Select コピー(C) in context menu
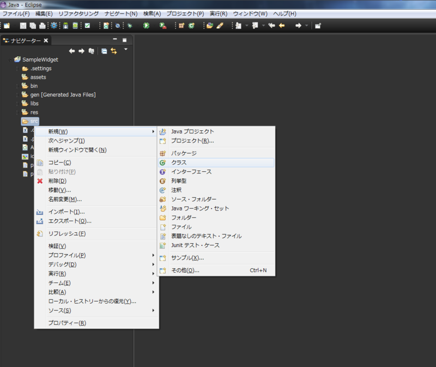Image resolution: width=436 pixels, height=367 pixels. pyautogui.click(x=96, y=163)
